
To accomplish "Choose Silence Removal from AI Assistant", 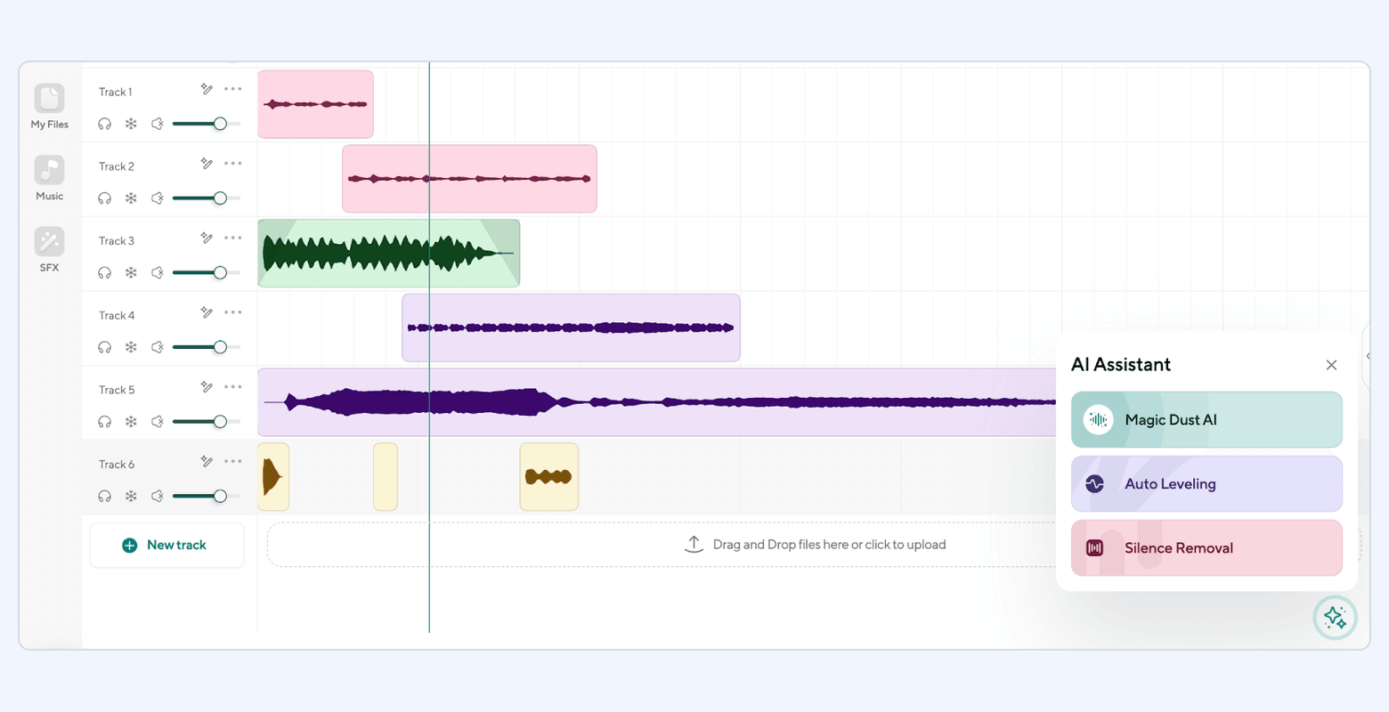I will pos(1206,547).
